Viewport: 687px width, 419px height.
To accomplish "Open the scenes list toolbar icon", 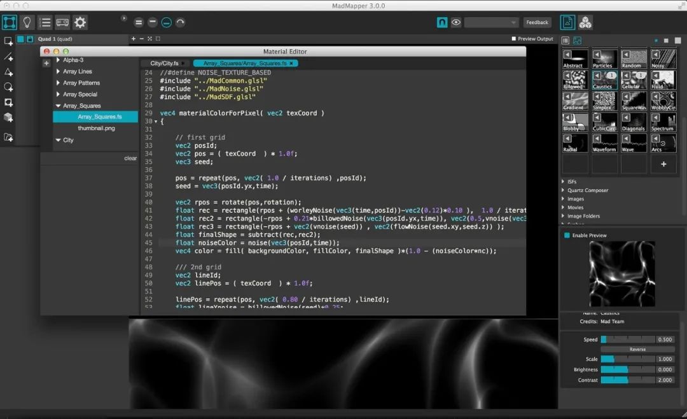I will pos(45,22).
